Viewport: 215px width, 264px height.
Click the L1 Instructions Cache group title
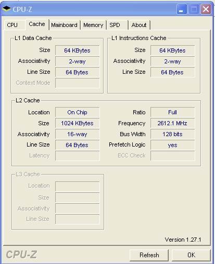pyautogui.click(x=139, y=38)
